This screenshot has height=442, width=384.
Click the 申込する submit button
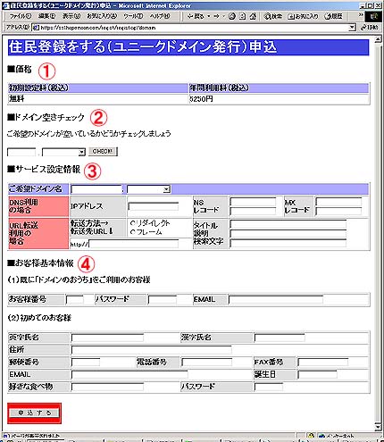tap(34, 413)
